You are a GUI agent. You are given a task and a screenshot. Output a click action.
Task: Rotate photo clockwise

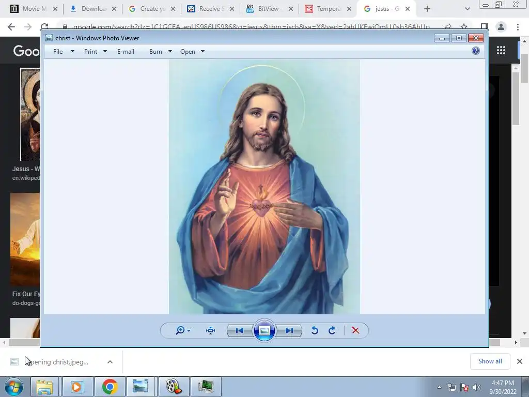[x=332, y=330]
